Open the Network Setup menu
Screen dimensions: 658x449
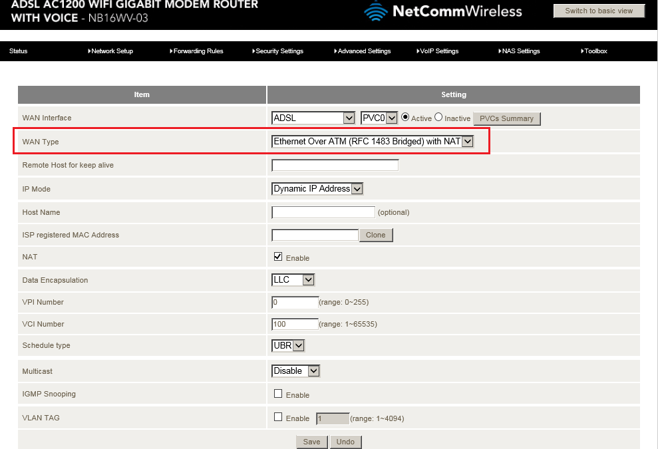111,51
